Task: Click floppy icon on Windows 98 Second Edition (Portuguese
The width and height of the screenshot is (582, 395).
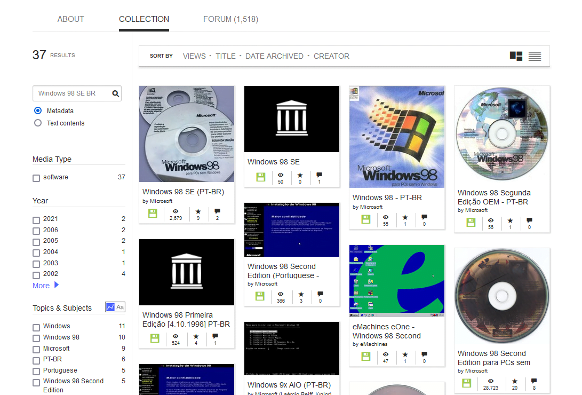Action: (x=260, y=296)
